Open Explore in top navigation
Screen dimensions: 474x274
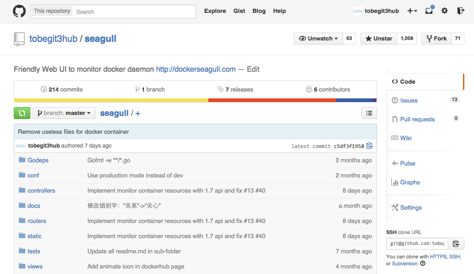[x=215, y=11]
